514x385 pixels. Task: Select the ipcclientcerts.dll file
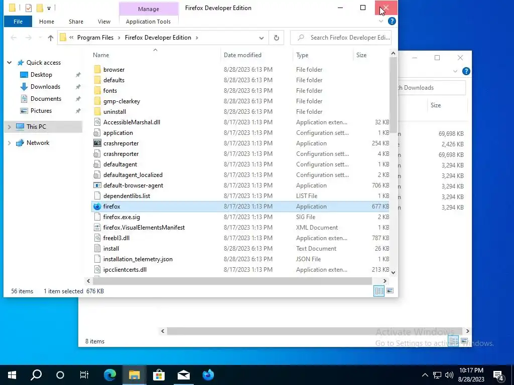pyautogui.click(x=124, y=269)
